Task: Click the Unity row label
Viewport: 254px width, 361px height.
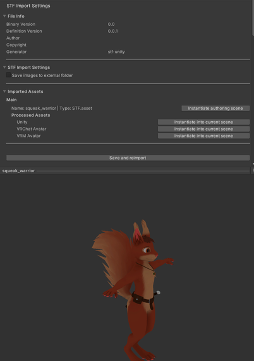Action: [22, 122]
